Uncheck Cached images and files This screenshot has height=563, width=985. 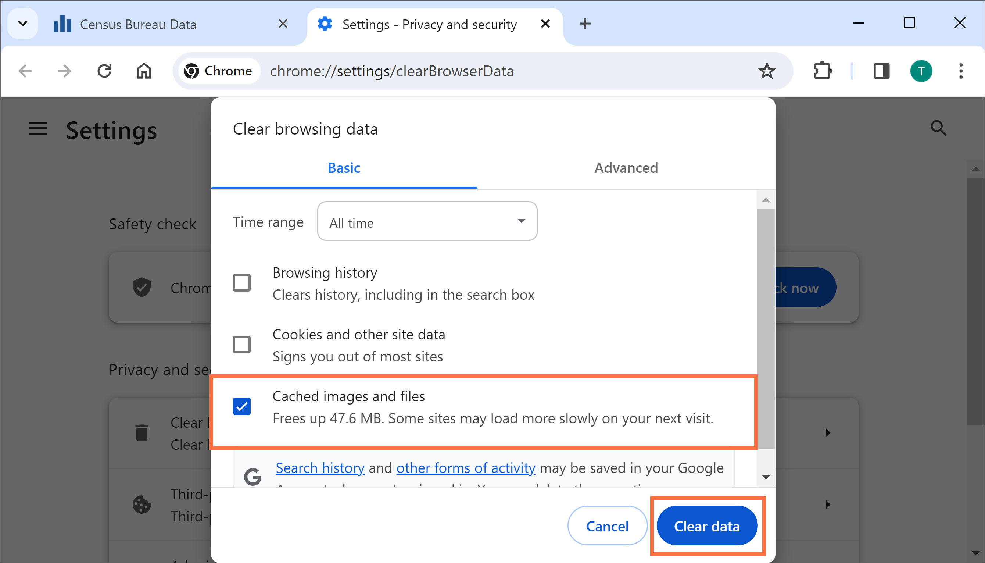tap(241, 406)
